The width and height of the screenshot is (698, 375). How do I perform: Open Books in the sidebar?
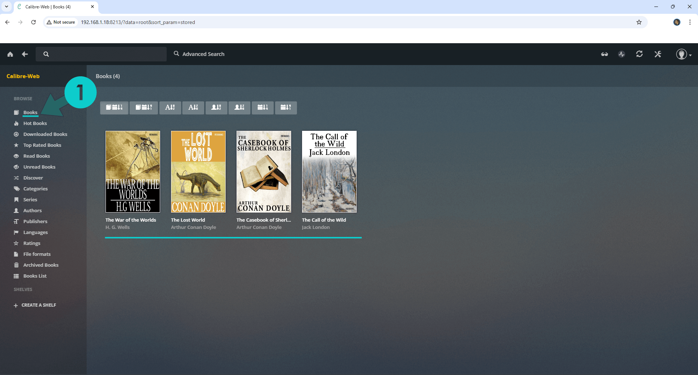click(30, 112)
